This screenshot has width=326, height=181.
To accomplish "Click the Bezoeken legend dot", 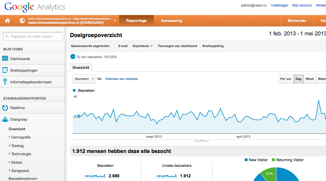I will point(74,90).
